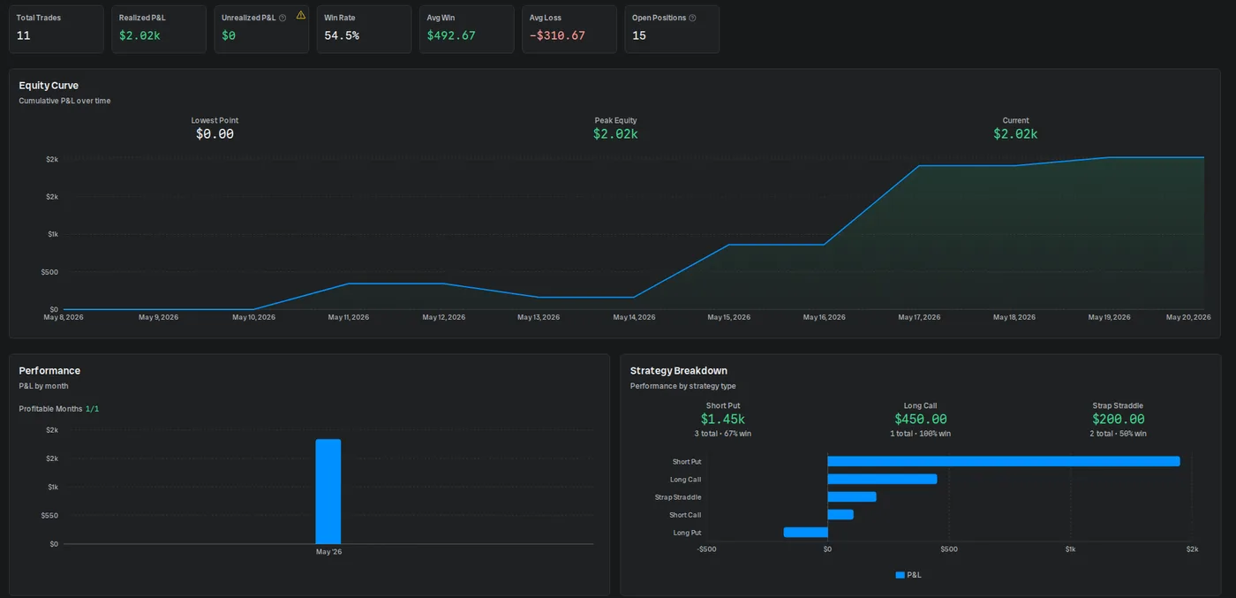Viewport: 1236px width, 598px height.
Task: Click the May 19, 2026 axis label
Action: (x=1109, y=317)
